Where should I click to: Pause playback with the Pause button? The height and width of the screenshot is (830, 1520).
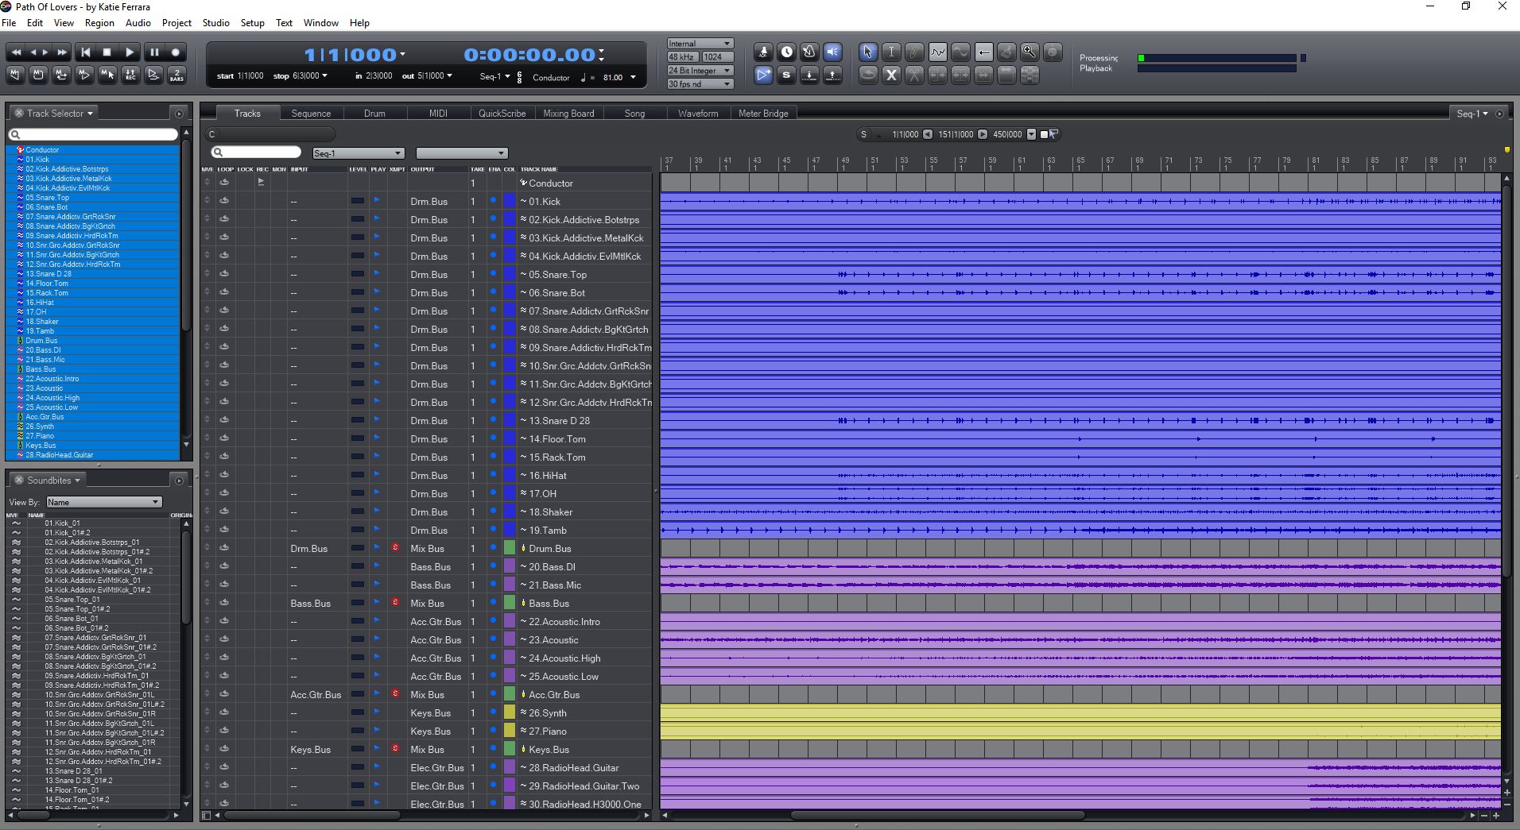(153, 52)
